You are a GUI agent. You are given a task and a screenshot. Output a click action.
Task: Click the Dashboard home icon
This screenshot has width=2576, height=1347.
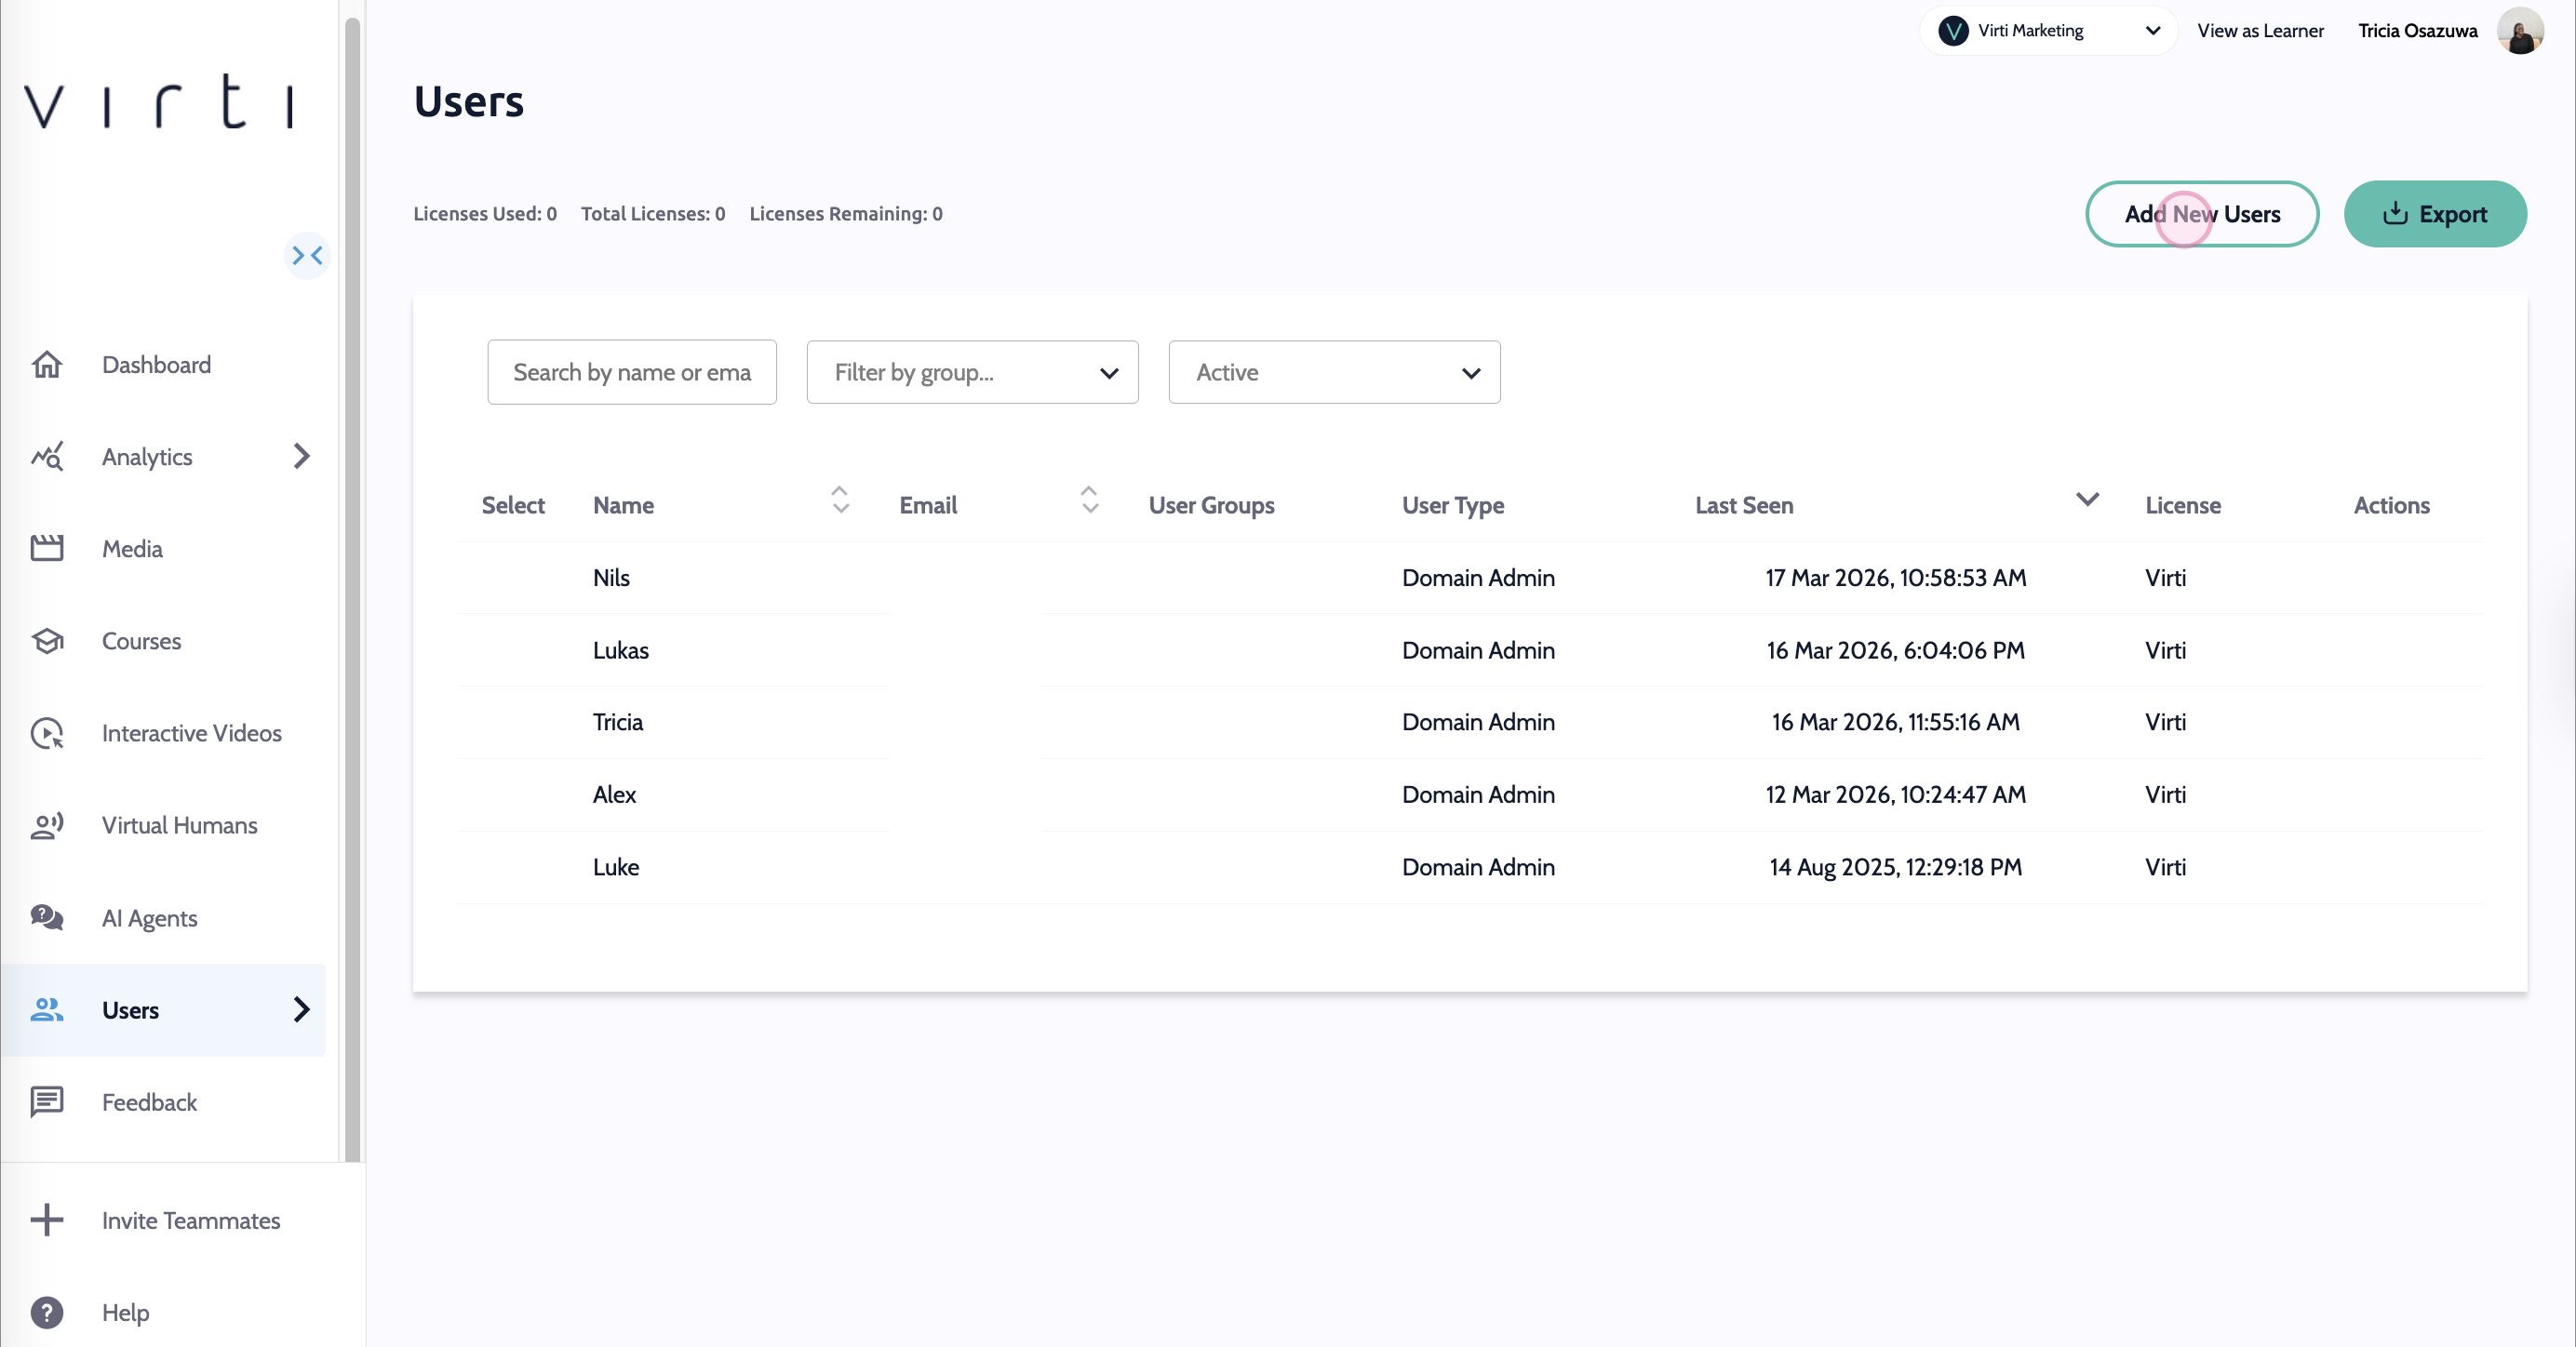click(47, 365)
